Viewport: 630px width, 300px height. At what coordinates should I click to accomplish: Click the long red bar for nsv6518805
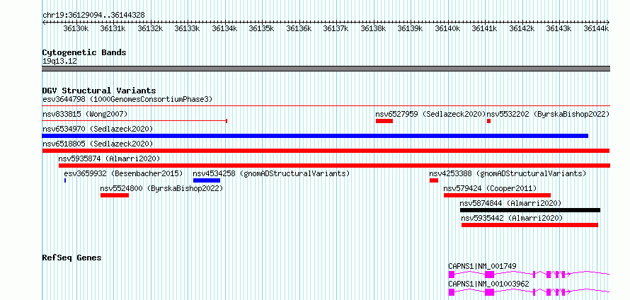click(x=326, y=151)
